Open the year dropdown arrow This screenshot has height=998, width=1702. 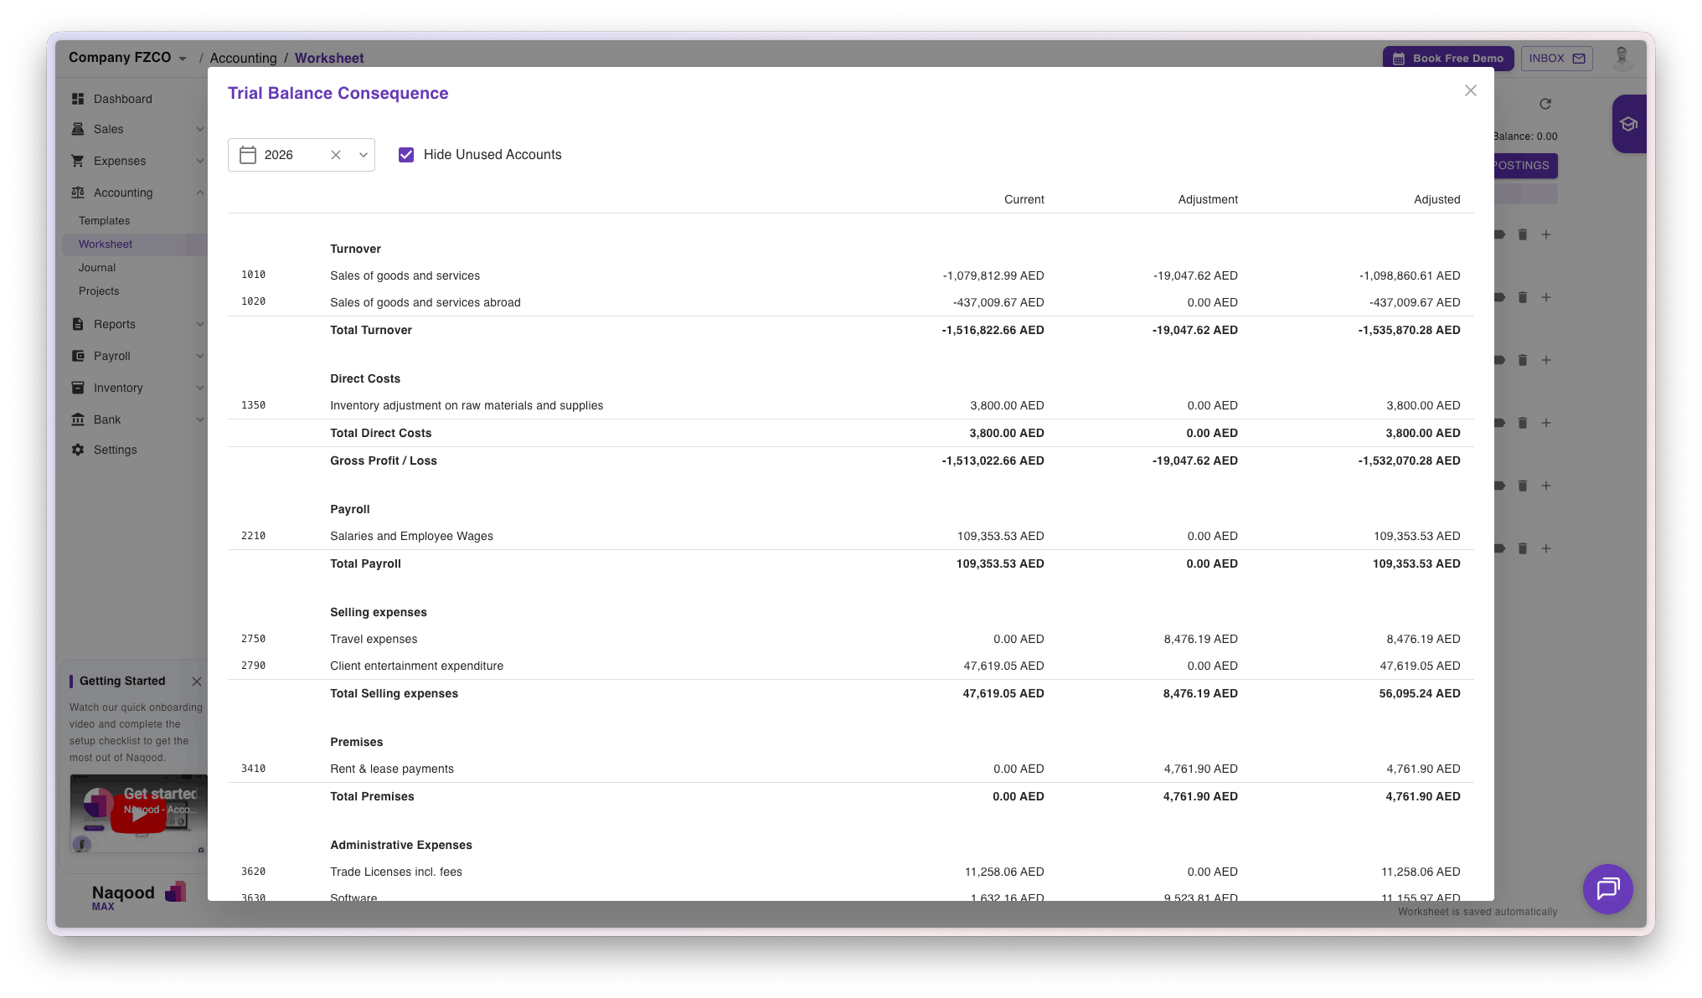[364, 155]
